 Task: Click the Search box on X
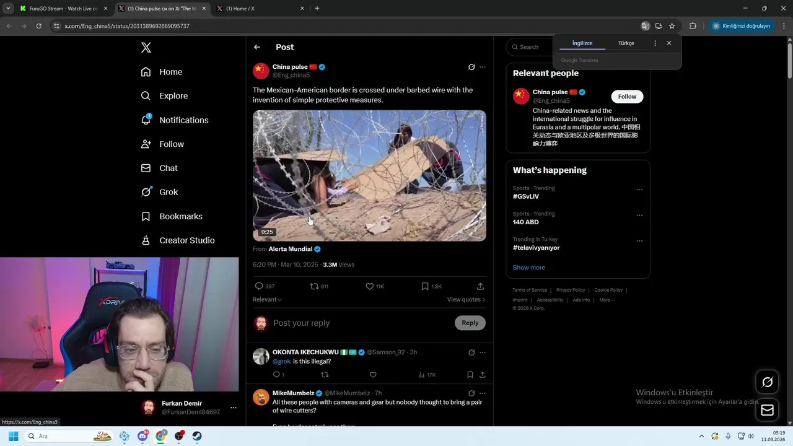[528, 47]
